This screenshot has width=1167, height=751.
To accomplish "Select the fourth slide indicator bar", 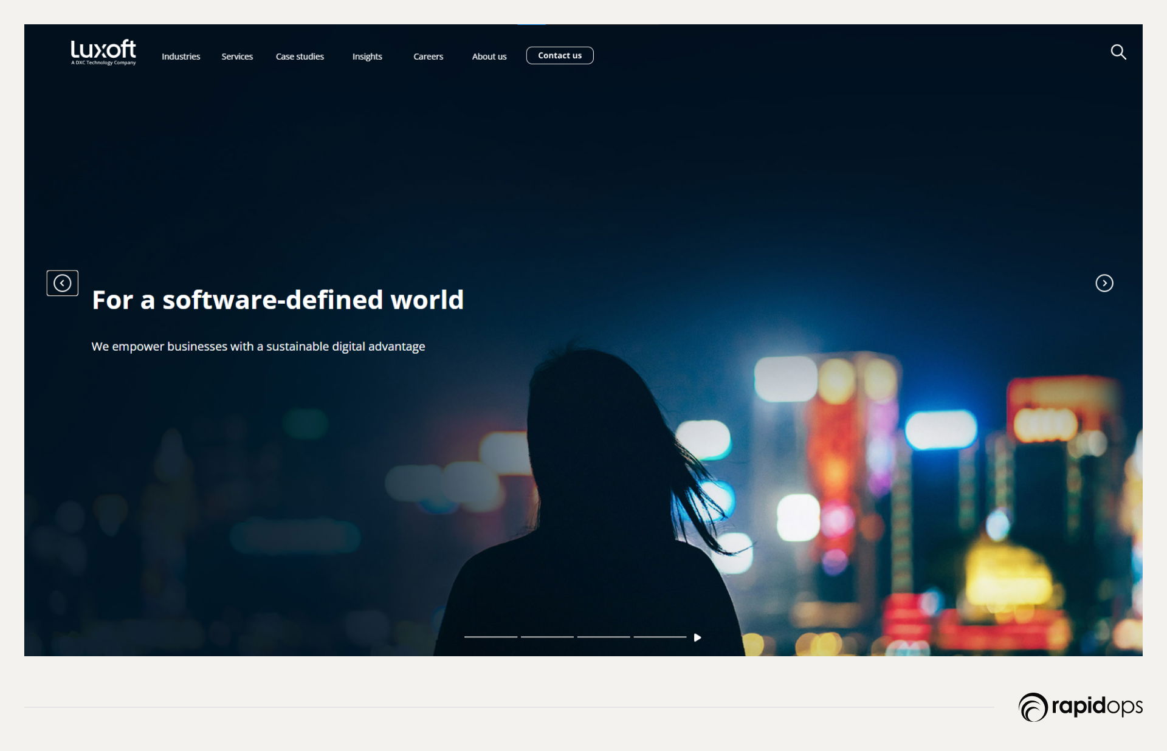I will [x=659, y=637].
